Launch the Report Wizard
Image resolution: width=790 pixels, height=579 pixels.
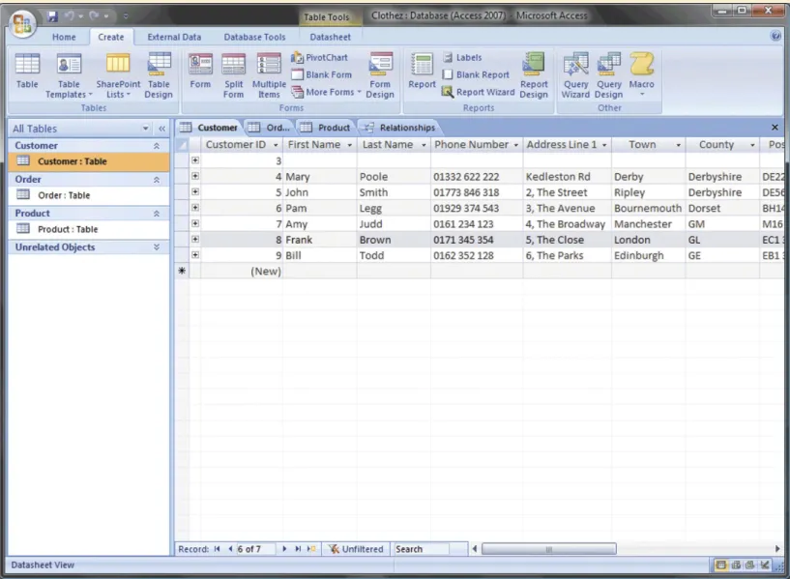point(478,92)
